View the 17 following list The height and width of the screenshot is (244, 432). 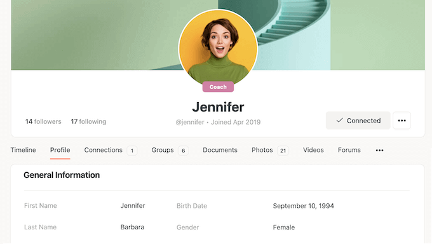coord(88,121)
